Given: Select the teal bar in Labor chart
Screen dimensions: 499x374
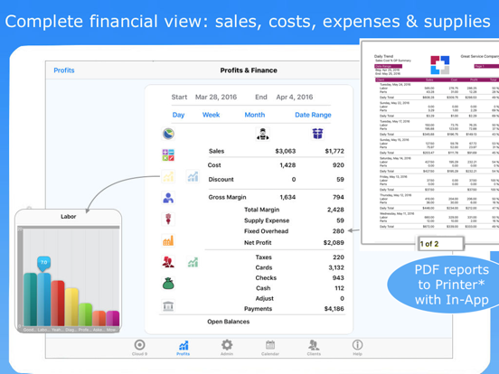Looking at the screenshot, I should [30, 299].
